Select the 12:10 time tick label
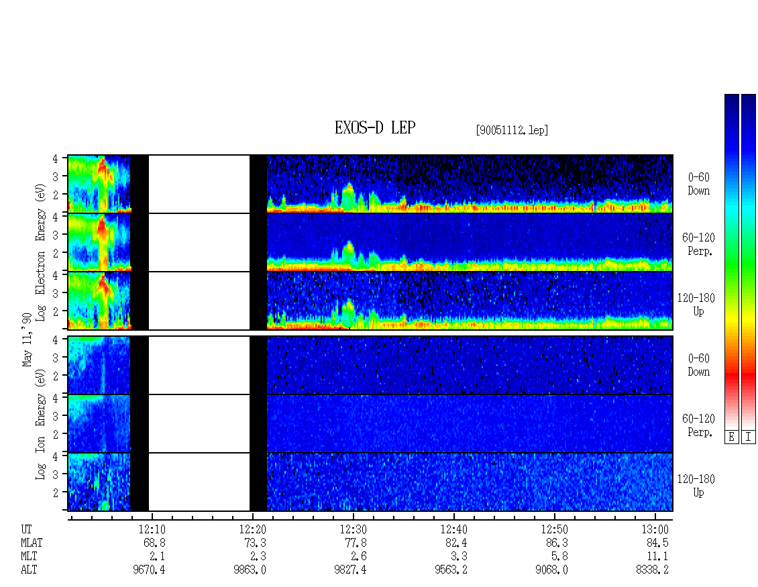 [x=152, y=529]
